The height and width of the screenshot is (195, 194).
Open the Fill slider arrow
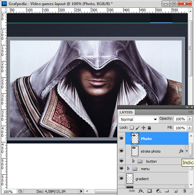pos(190,128)
